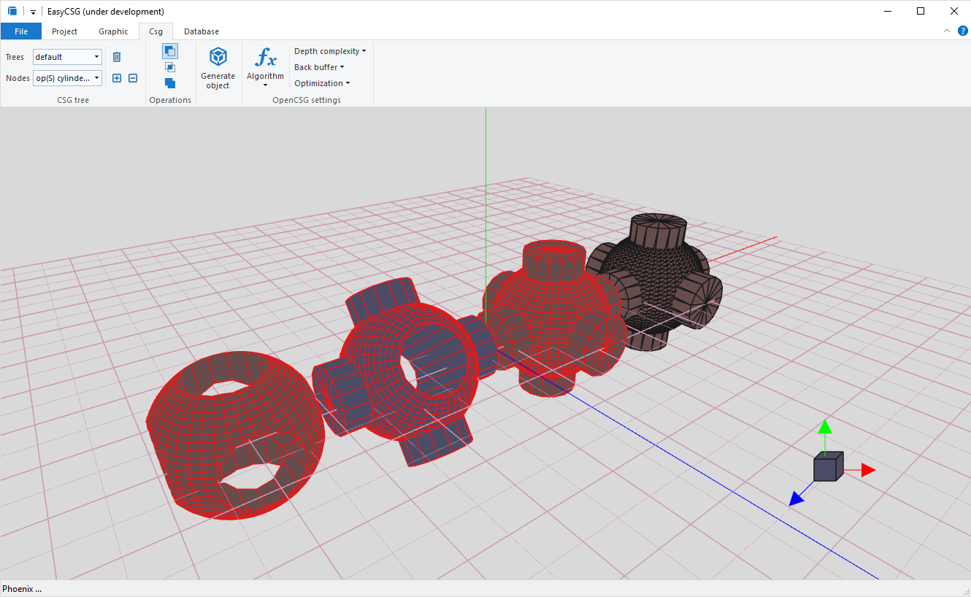Click the blue Help question mark icon
971x597 pixels.
963,31
